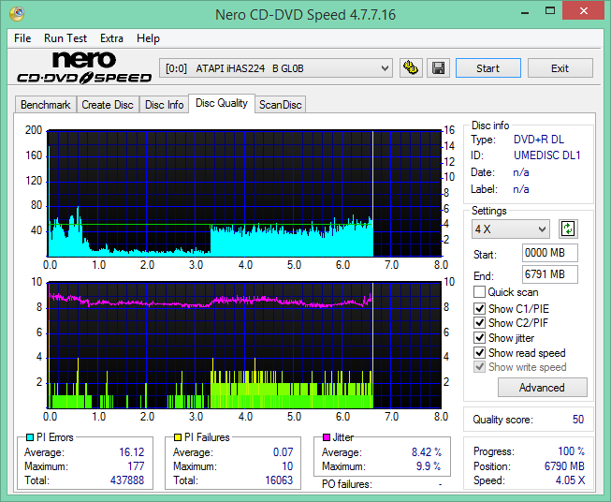The image size is (611, 502).
Task: Open the drive options tools icon
Action: [x=411, y=68]
